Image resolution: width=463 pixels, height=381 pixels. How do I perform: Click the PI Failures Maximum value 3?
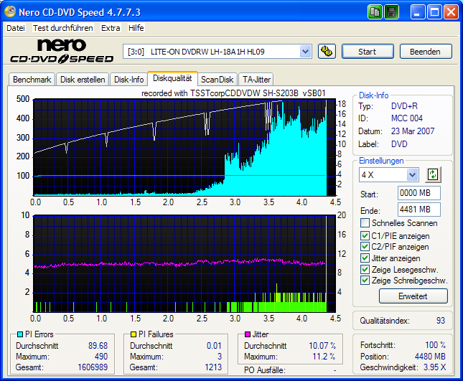point(220,356)
